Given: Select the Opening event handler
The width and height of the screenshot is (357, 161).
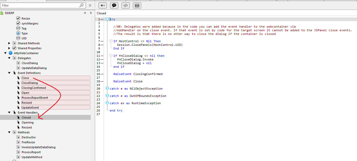Looking at the screenshot, I should point(28,122).
